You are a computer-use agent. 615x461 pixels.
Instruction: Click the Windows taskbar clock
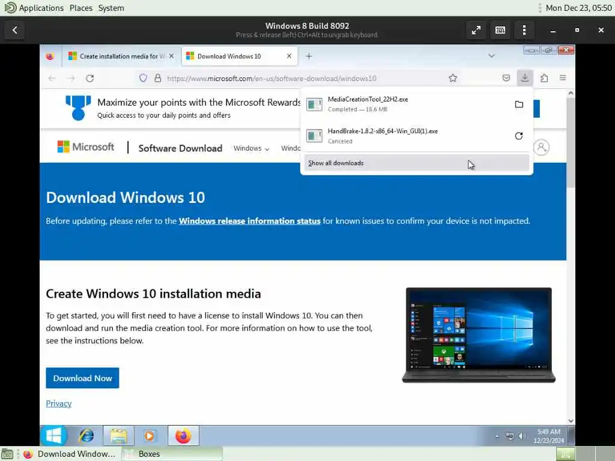coord(549,436)
